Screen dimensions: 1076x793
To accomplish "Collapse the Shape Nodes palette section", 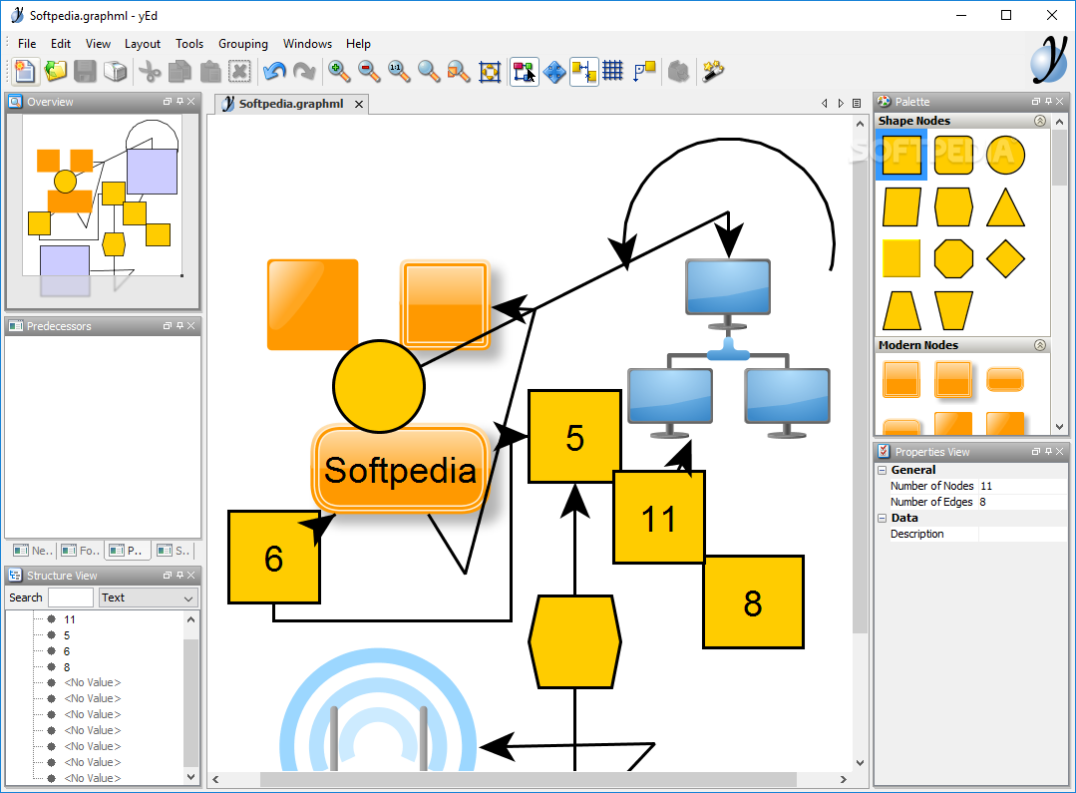I will (x=1040, y=121).
